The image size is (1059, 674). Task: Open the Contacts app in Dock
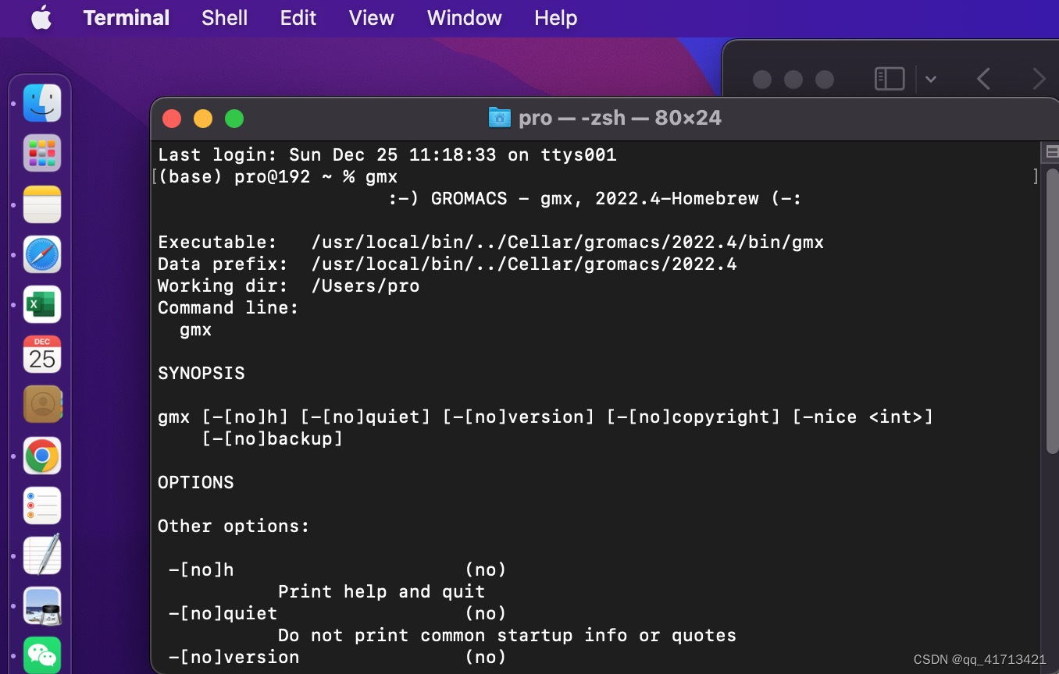click(x=42, y=404)
